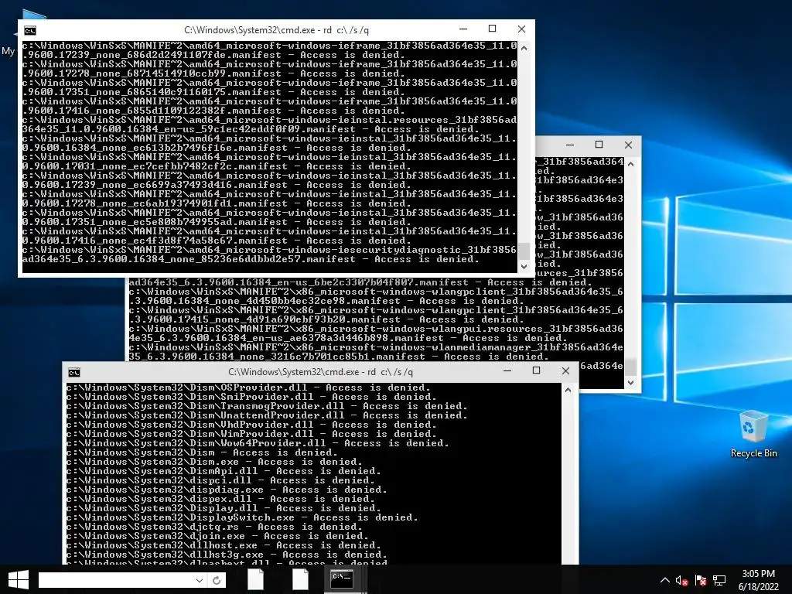
Task: Click the dispdiag.exe access denied line
Action: point(227,490)
